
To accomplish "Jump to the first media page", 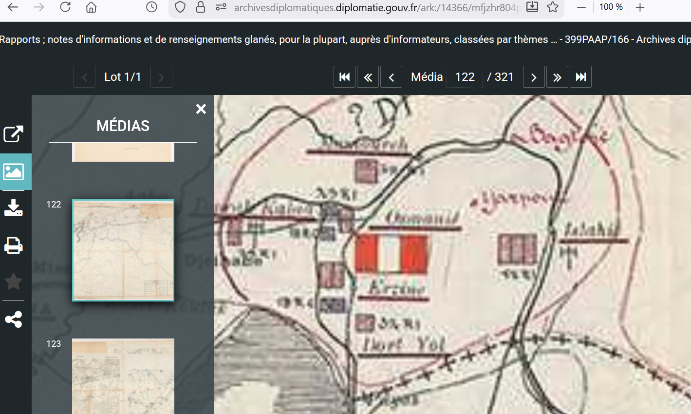I will pyautogui.click(x=344, y=77).
